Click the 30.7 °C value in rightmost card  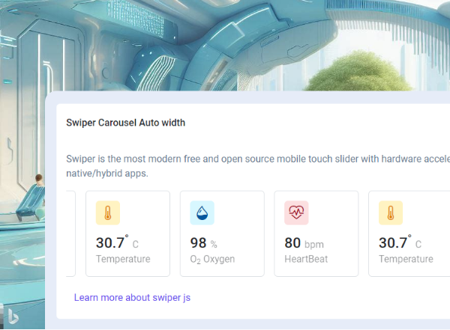coord(400,243)
